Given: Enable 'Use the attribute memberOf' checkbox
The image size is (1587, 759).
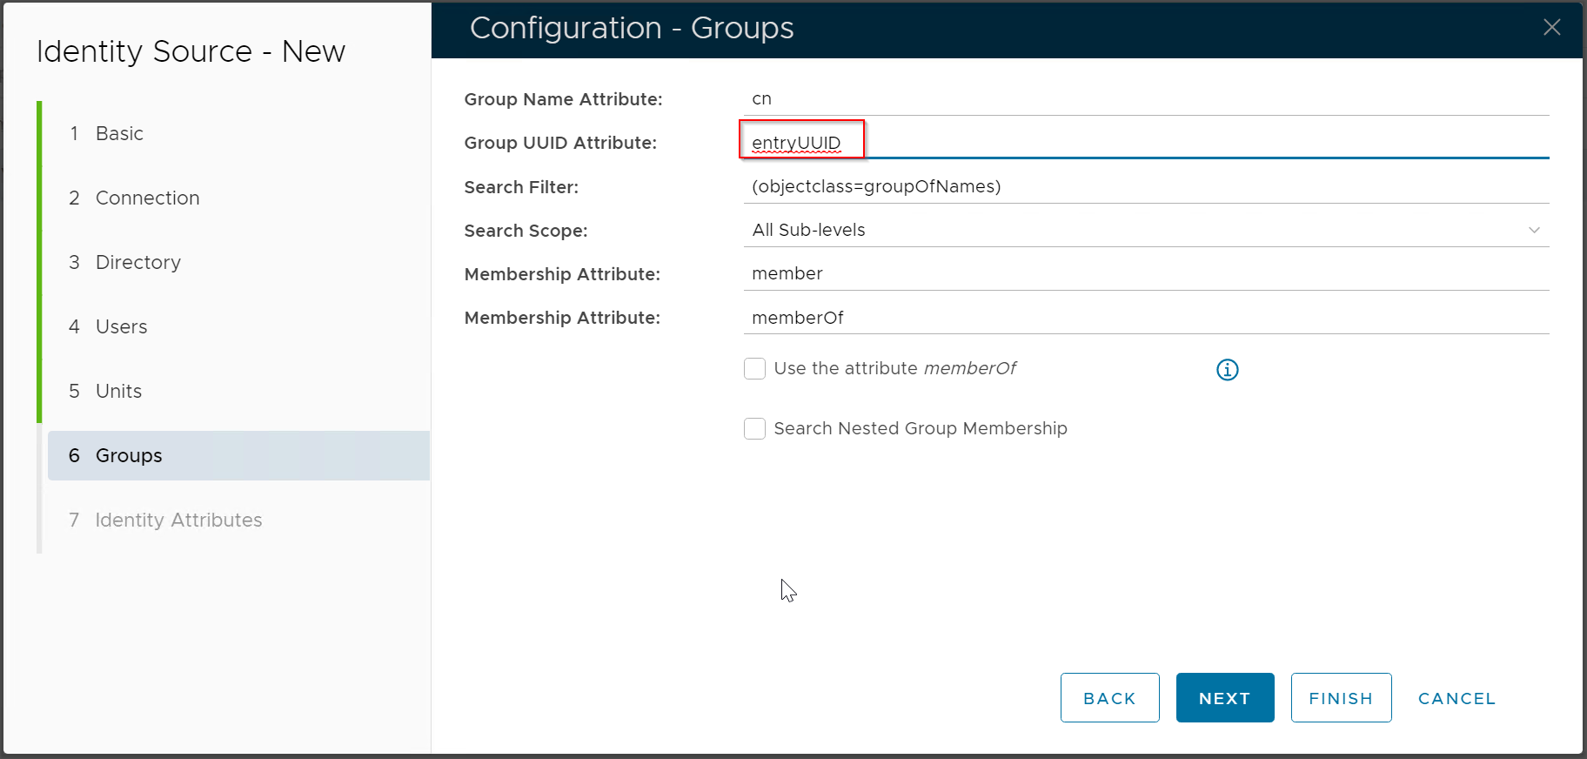Looking at the screenshot, I should pyautogui.click(x=754, y=369).
